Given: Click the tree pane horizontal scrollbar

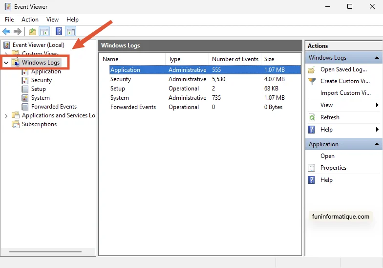Looking at the screenshot, I should 45,251.
